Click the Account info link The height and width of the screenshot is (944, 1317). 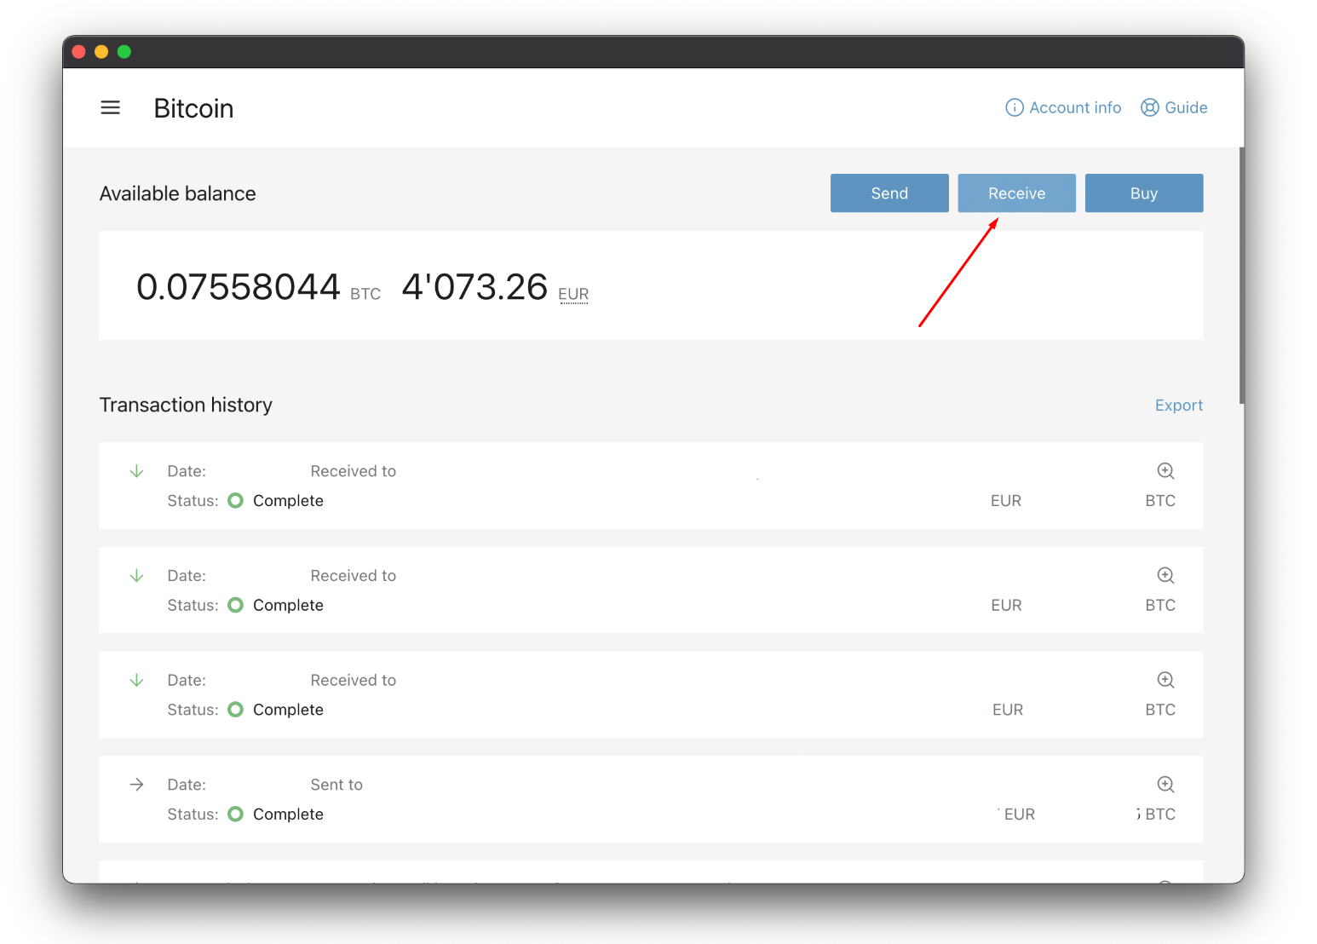[x=1063, y=107]
